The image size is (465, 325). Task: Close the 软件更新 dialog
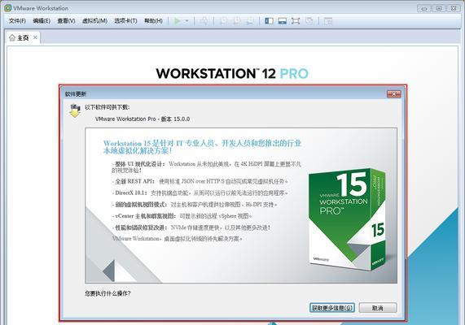[x=394, y=93]
